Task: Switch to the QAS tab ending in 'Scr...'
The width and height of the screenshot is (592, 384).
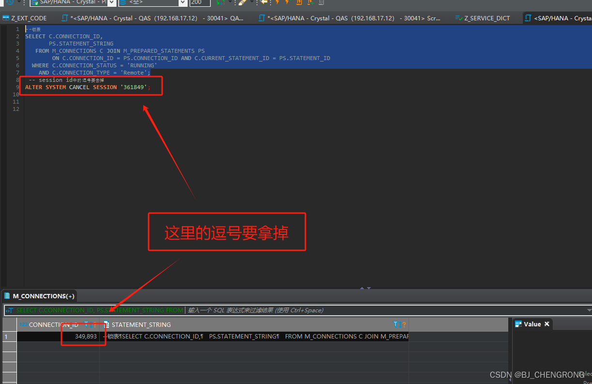Action: coord(349,18)
